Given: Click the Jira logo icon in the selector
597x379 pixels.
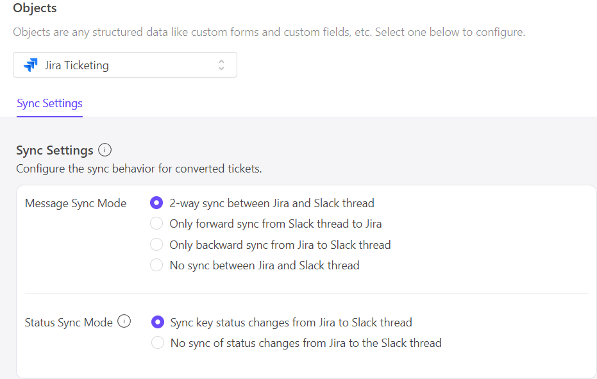Looking at the screenshot, I should 30,65.
